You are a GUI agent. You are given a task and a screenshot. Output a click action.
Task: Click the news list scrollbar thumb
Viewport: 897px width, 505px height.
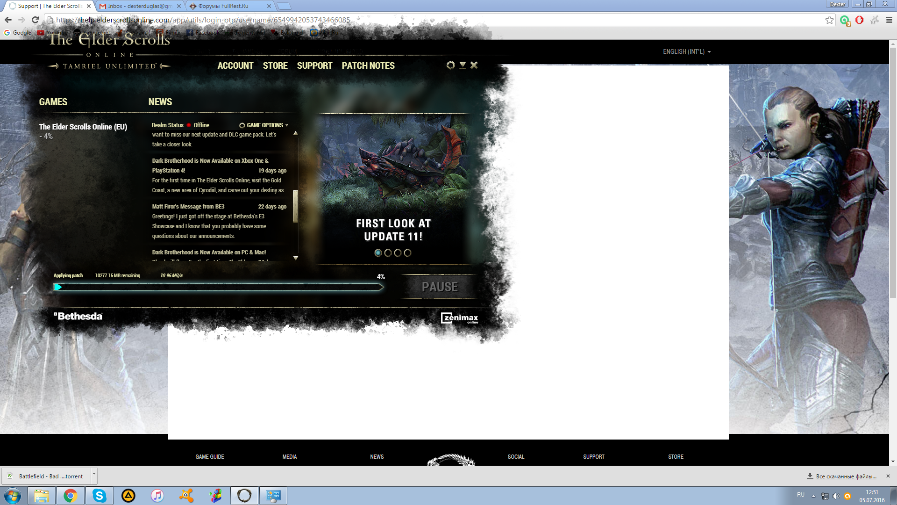coord(295,206)
